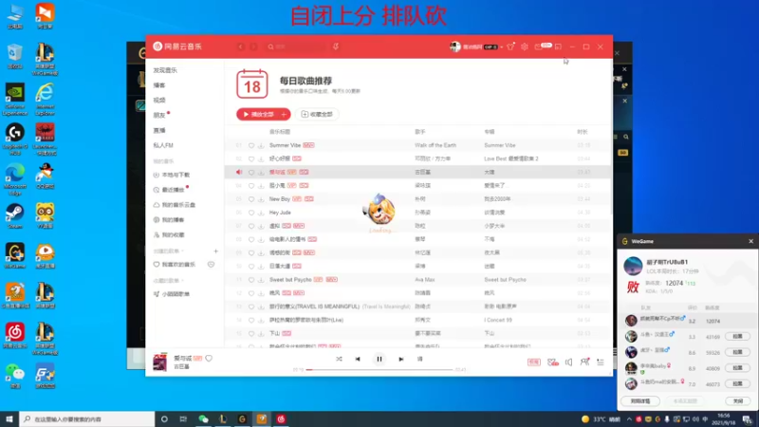Click the volume speaker icon in player bar

click(x=568, y=362)
